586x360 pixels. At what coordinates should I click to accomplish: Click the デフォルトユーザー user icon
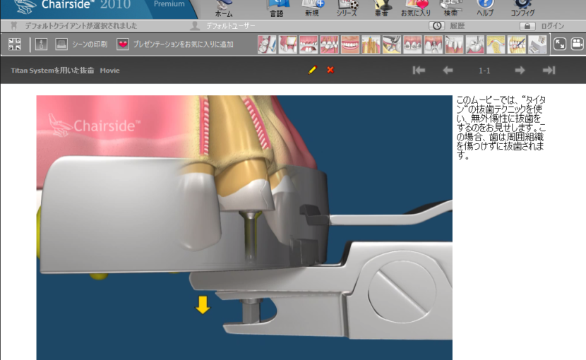(195, 26)
